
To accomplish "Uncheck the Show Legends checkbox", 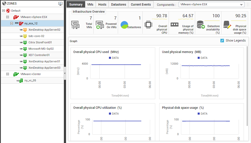I will pos(222,41).
